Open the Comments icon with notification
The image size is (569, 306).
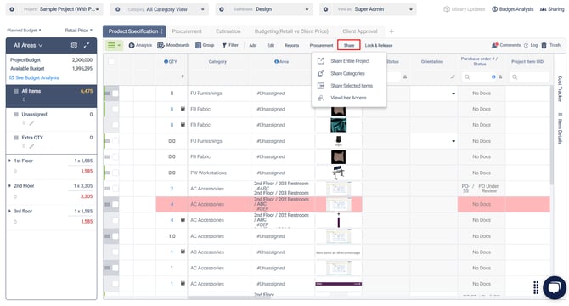494,45
